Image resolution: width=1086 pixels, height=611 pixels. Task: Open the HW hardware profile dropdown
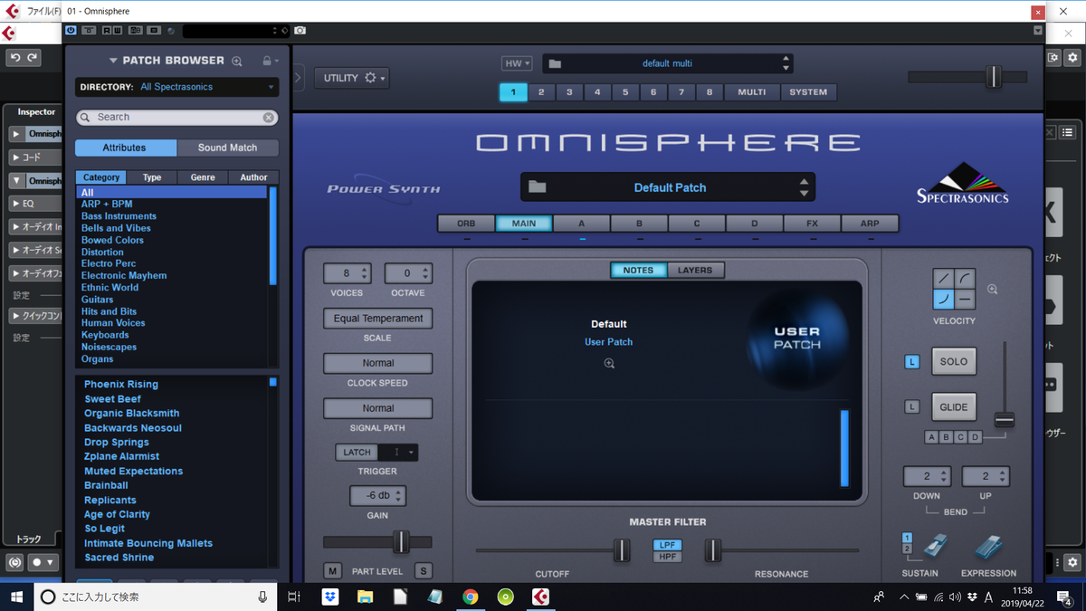tap(517, 63)
